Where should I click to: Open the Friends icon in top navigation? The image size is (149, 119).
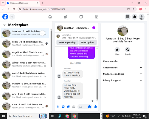point(66,17)
